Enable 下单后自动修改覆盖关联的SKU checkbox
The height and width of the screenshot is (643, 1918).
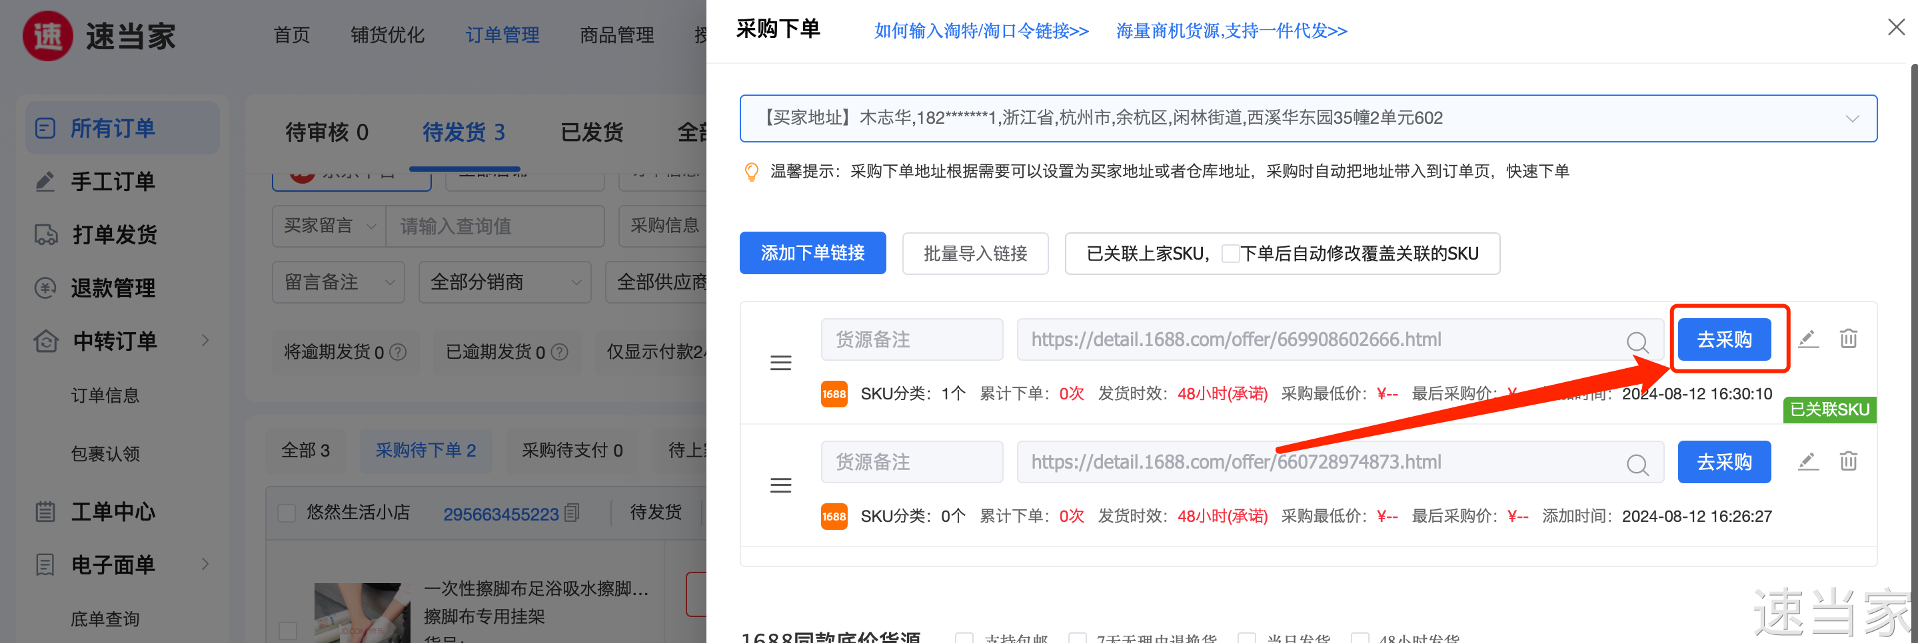1230,254
